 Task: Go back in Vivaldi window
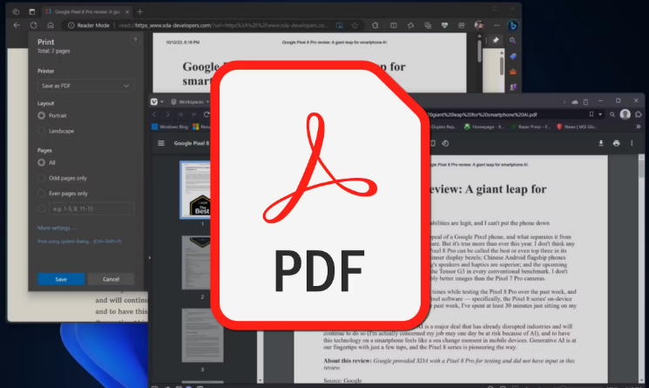click(x=155, y=114)
